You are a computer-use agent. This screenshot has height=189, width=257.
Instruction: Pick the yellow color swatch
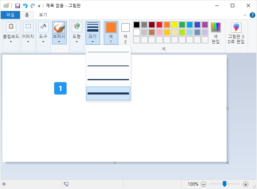point(175,25)
